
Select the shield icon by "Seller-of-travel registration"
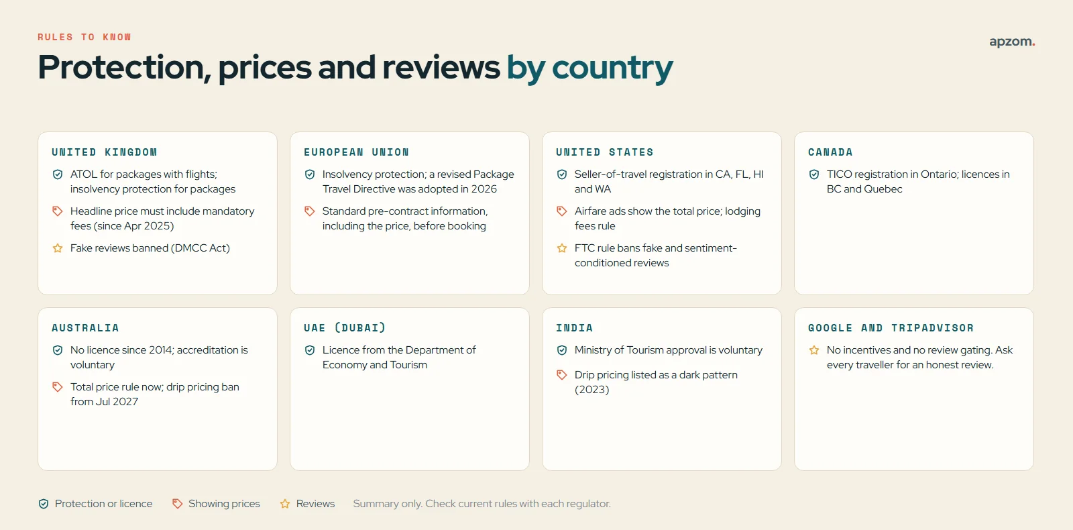562,174
